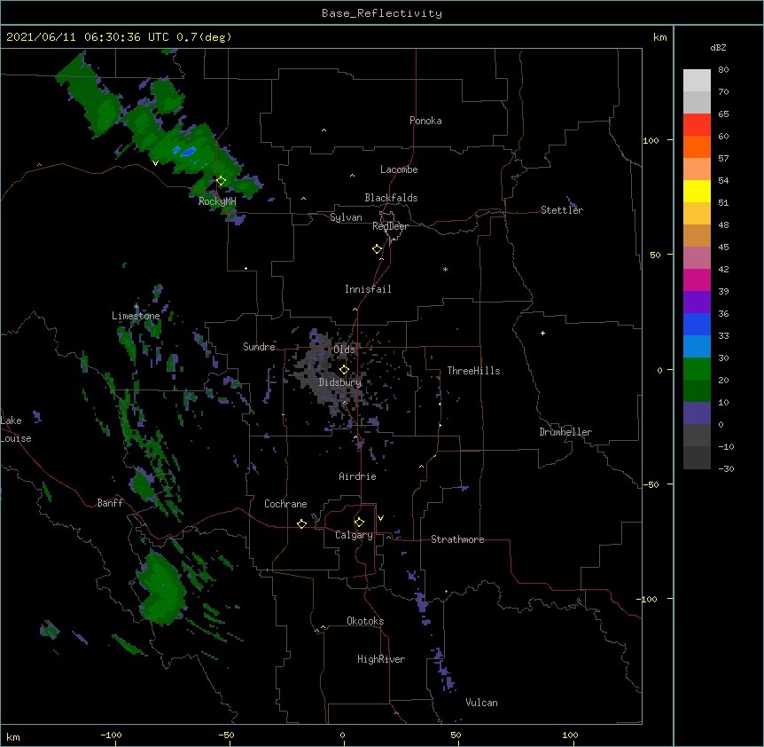The image size is (764, 747).
Task: Select the Stettler map label
Action: 562,210
